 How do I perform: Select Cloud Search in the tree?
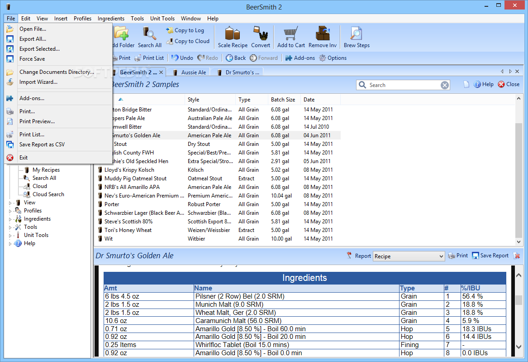(48, 194)
